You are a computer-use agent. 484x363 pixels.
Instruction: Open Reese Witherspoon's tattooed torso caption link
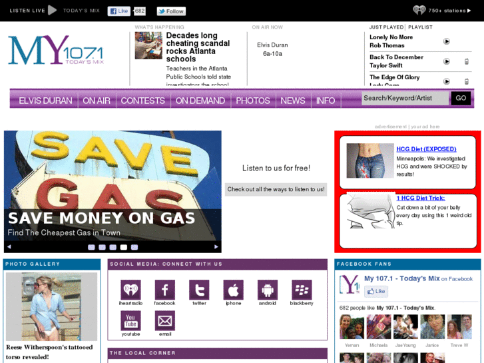(49, 352)
